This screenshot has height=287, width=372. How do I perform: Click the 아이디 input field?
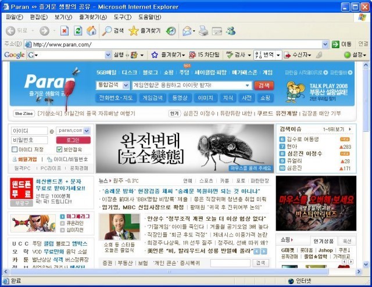(x=29, y=131)
